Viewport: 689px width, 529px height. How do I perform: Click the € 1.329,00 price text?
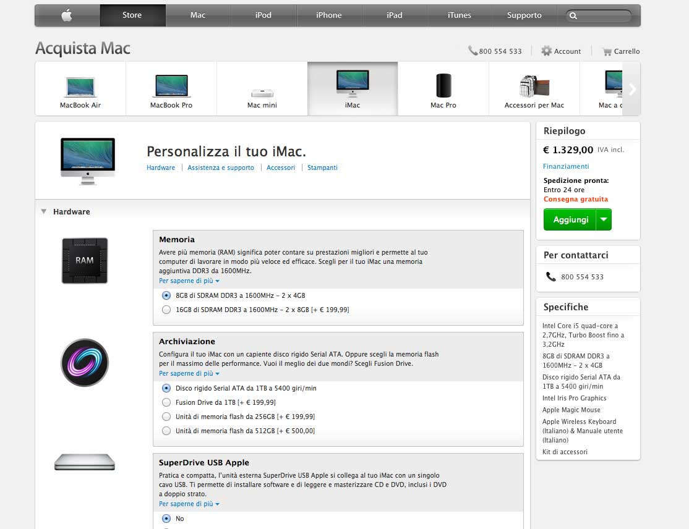568,150
